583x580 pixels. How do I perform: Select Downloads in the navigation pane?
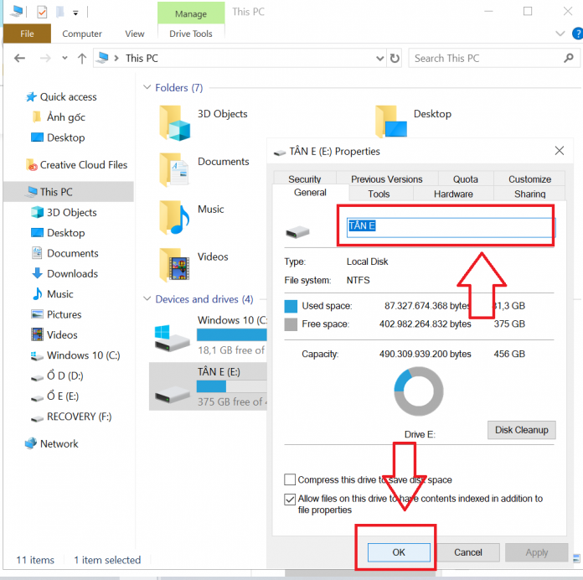pyautogui.click(x=72, y=273)
